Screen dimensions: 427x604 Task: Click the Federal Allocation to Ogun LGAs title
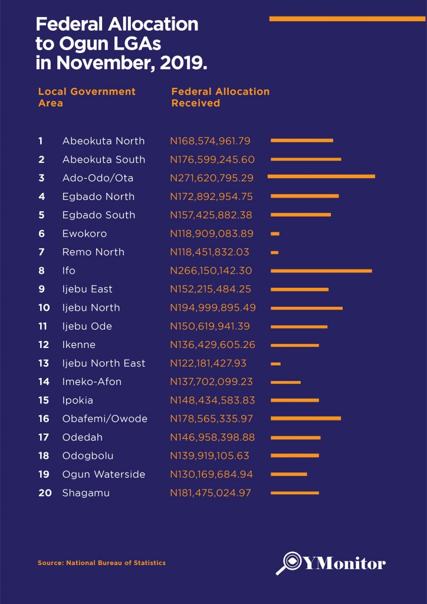[121, 44]
